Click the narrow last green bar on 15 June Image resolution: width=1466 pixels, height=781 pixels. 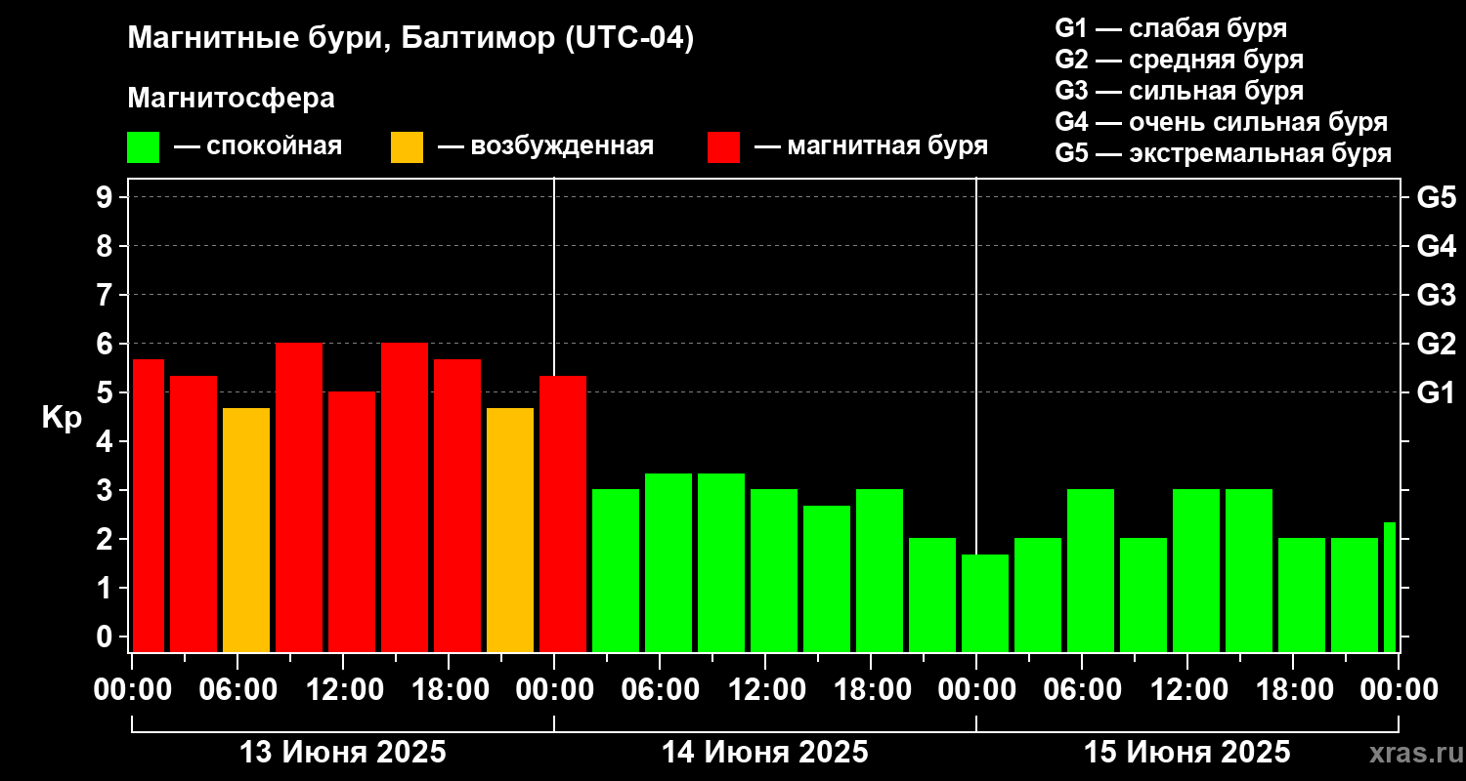(x=1390, y=587)
